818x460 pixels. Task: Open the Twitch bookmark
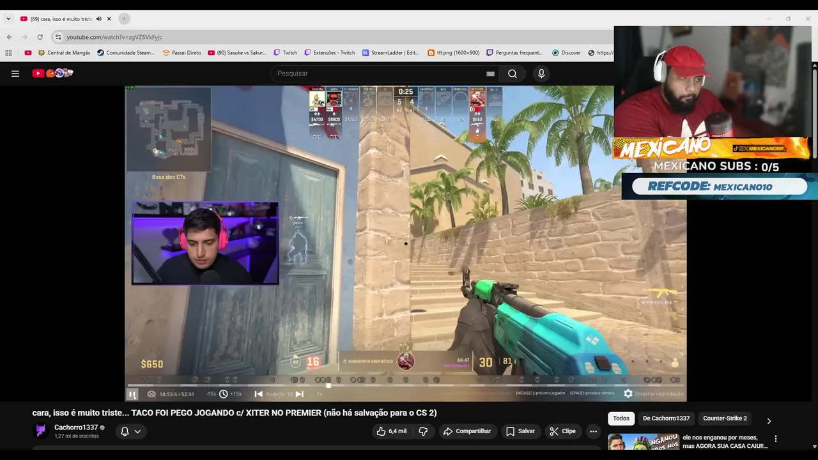tap(285, 53)
